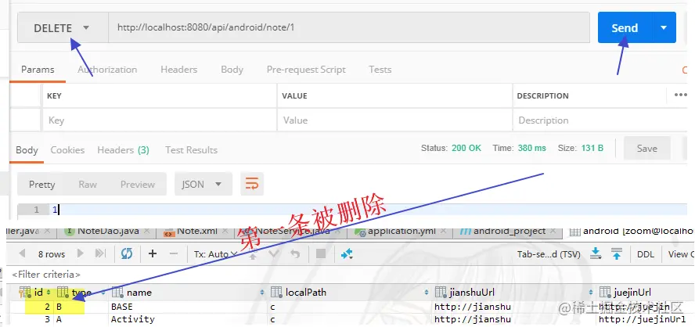The width and height of the screenshot is (695, 327).
Task: Delete selected row with minus icon
Action: pyautogui.click(x=174, y=253)
